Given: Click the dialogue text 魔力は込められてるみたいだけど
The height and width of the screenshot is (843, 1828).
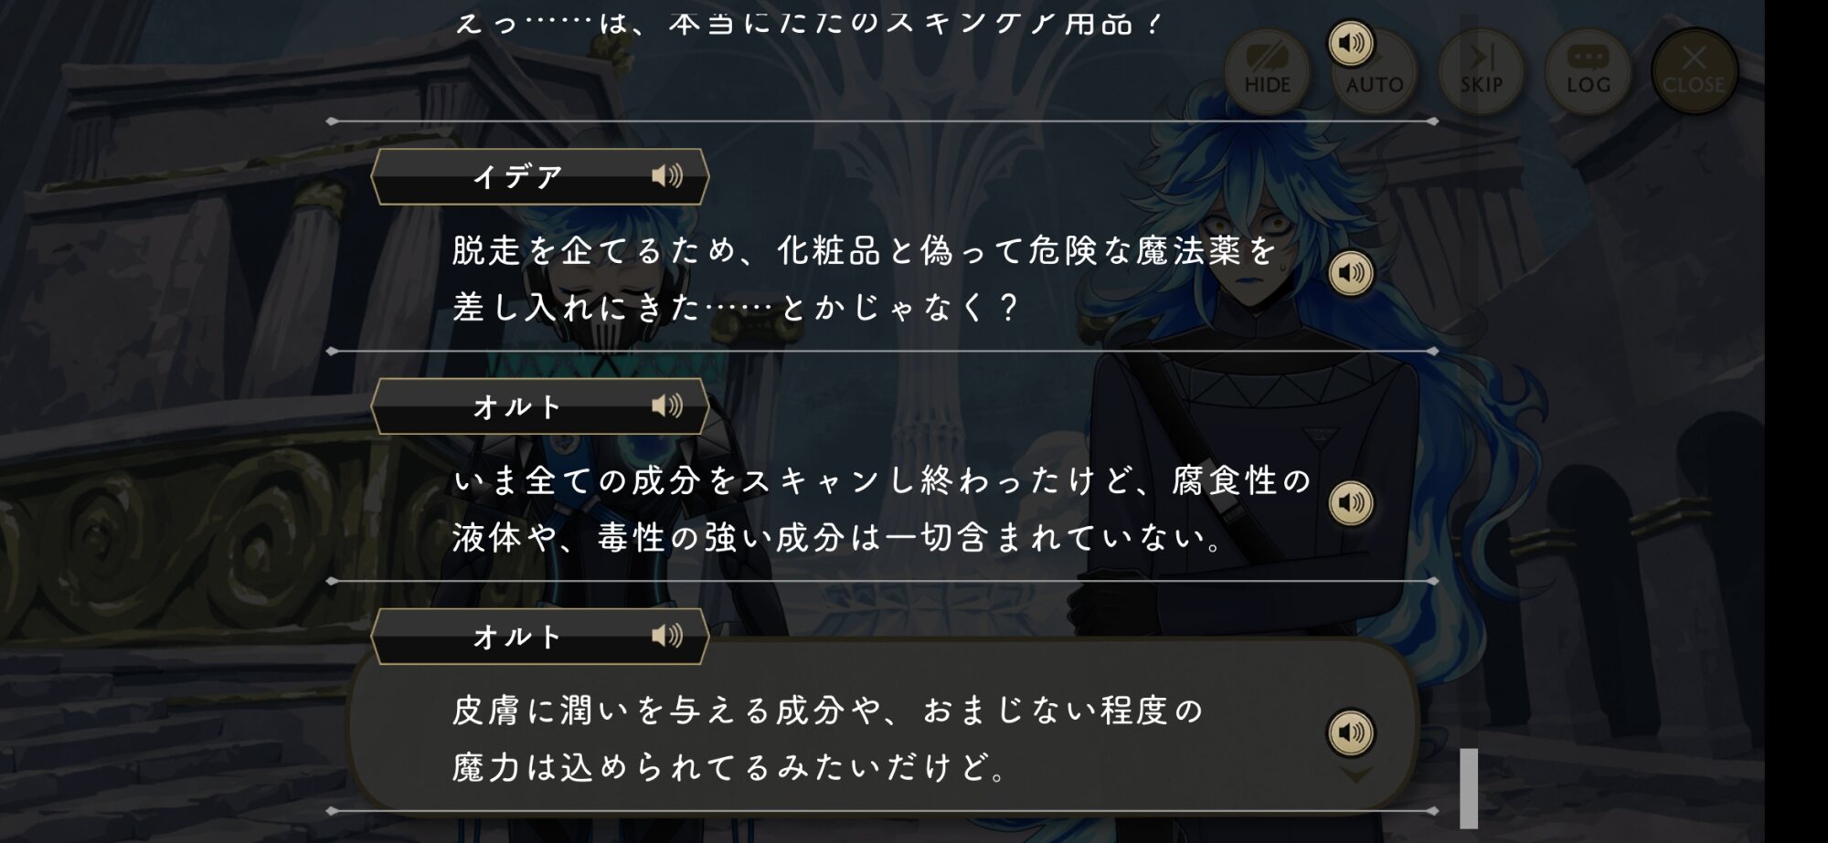Looking at the screenshot, I should [729, 767].
